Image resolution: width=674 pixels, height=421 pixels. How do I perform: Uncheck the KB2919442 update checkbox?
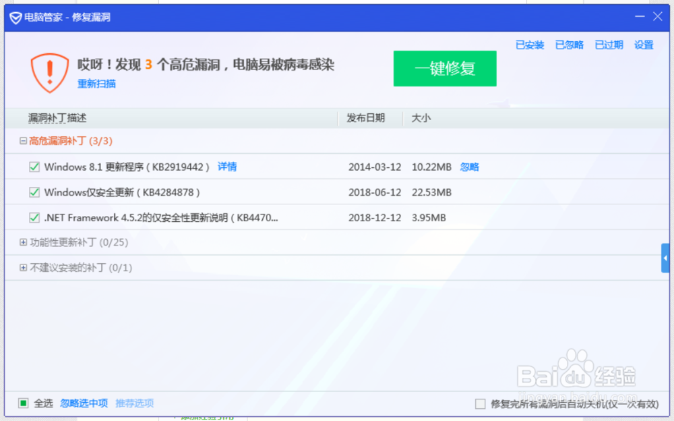(34, 167)
